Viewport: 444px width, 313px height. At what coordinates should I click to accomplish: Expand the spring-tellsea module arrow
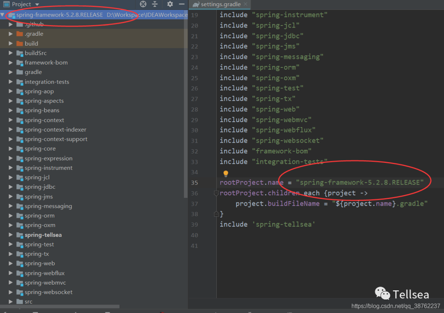[10, 234]
